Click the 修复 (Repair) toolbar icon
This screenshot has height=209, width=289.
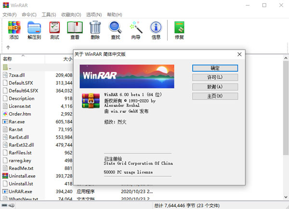pyautogui.click(x=179, y=29)
